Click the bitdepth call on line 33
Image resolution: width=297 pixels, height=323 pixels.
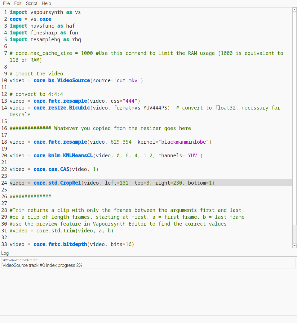(x=75, y=244)
